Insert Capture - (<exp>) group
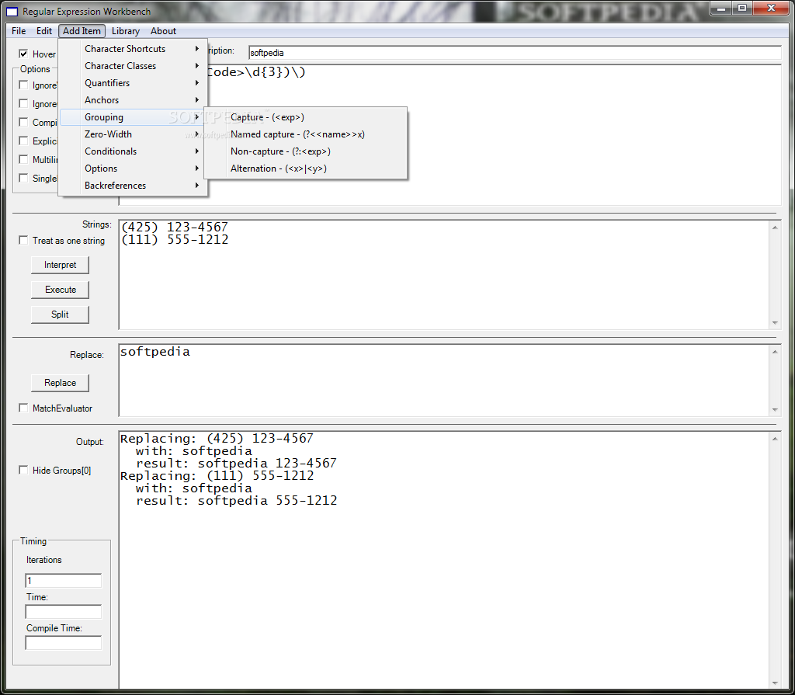Screen dimensions: 795x695 306,117
